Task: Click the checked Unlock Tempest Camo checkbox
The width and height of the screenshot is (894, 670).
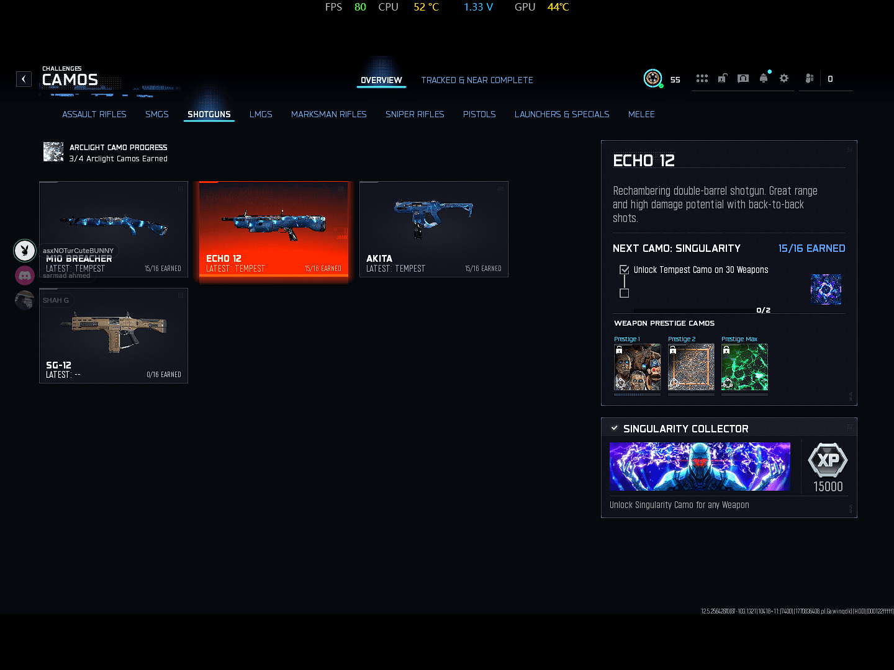Action: 625,270
